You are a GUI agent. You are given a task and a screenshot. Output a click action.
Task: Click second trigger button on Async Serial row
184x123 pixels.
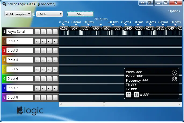click(43, 32)
